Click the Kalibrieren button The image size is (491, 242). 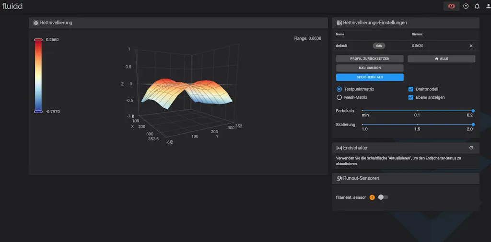370,68
